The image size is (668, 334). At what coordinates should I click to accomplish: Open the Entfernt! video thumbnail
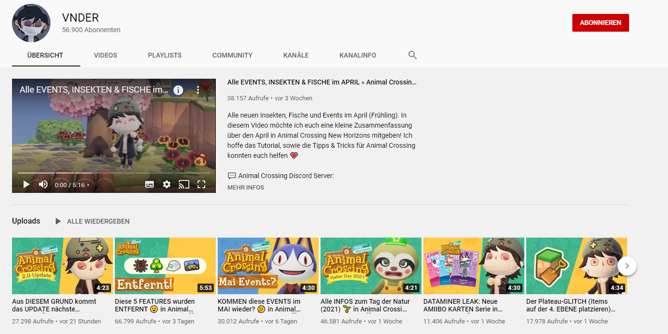coord(165,266)
